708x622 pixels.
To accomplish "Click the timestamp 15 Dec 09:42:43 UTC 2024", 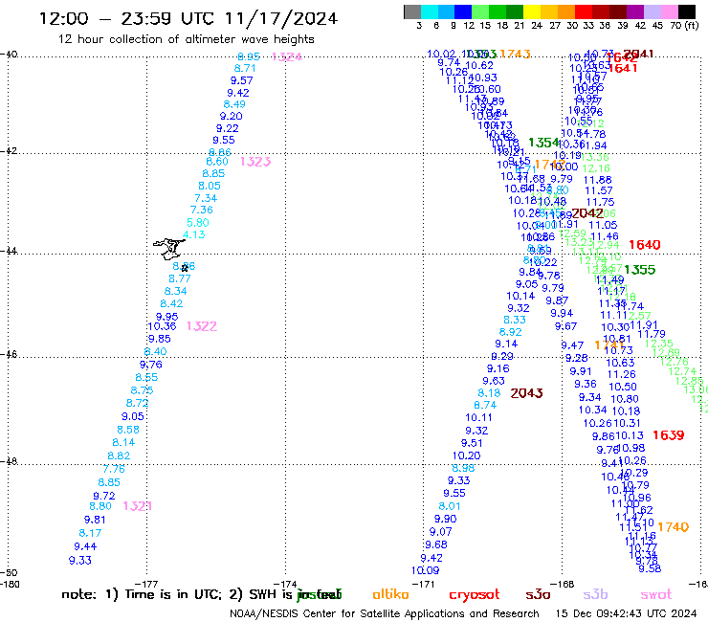I will [x=626, y=614].
